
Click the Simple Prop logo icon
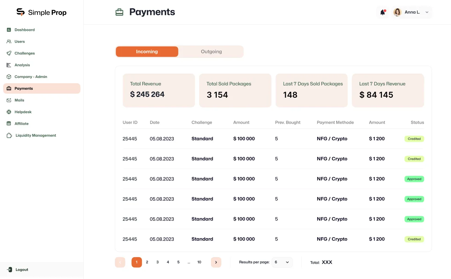[x=21, y=12]
